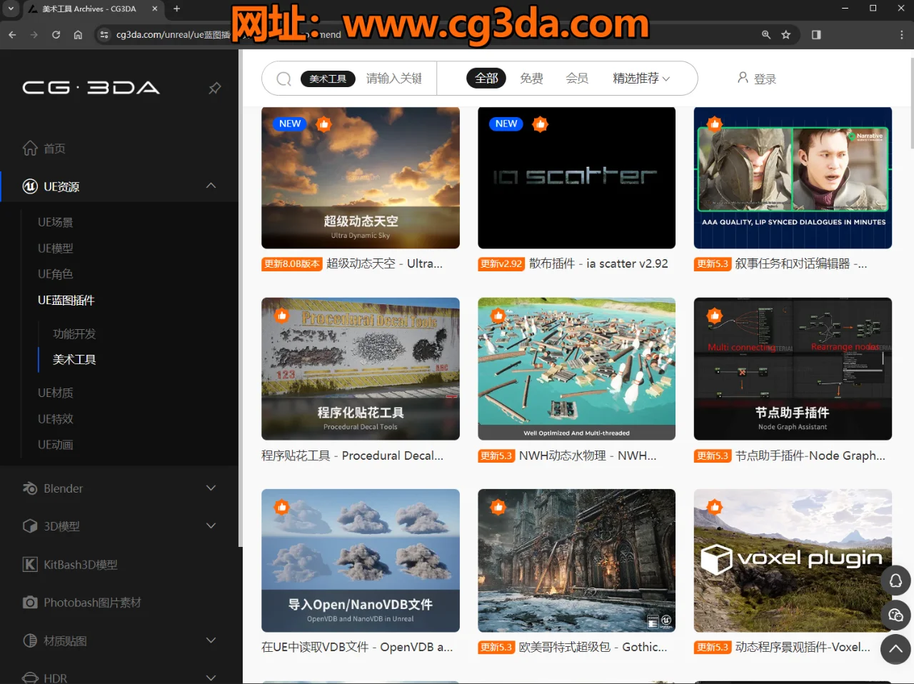
Task: Switch to the 功能开发 subcategory
Action: pyautogui.click(x=74, y=333)
